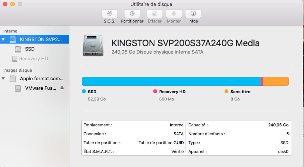The height and width of the screenshot is (167, 304).
Task: Select Recovery HD in the sidebar
Action: tap(34, 59)
